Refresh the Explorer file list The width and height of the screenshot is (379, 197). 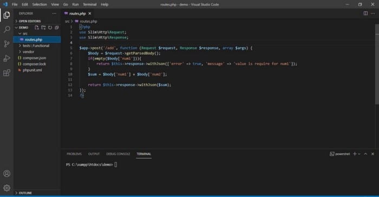pyautogui.click(x=50, y=28)
